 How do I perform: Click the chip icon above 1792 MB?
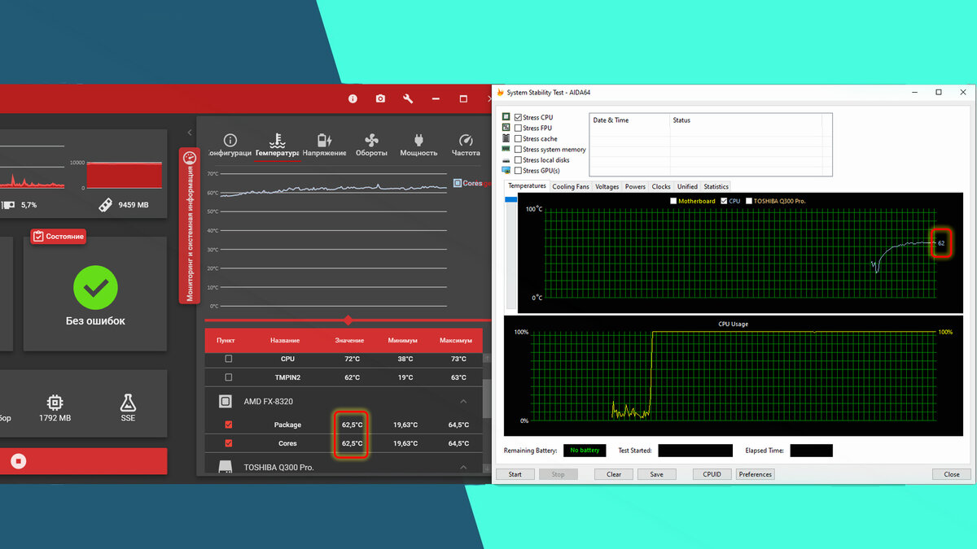pos(55,402)
